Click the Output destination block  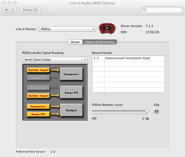(x=71, y=110)
